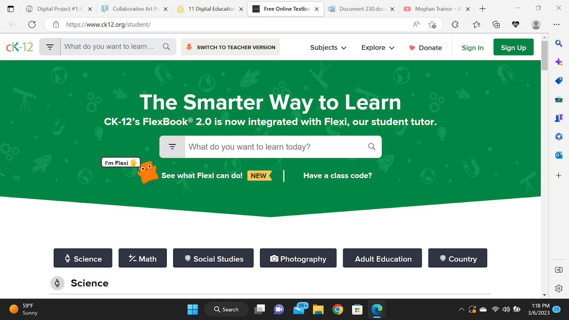Open filter icon in header search bar
Screen dimensions: 569x320
tap(50, 47)
